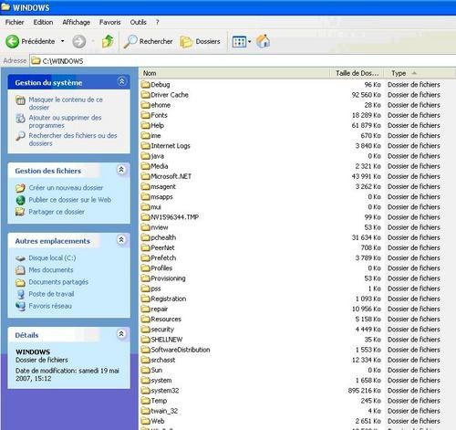Select the Internet Logs folder icon
The width and height of the screenshot is (456, 430).
pyautogui.click(x=146, y=145)
